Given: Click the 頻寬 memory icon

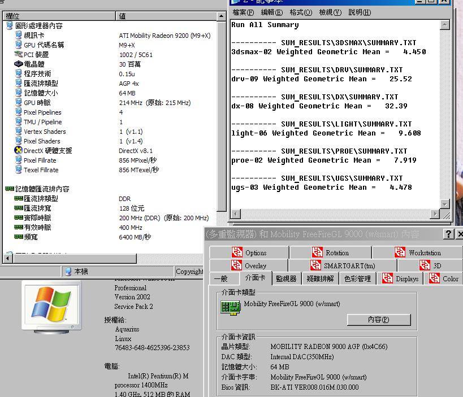Looking at the screenshot, I should coord(19,237).
